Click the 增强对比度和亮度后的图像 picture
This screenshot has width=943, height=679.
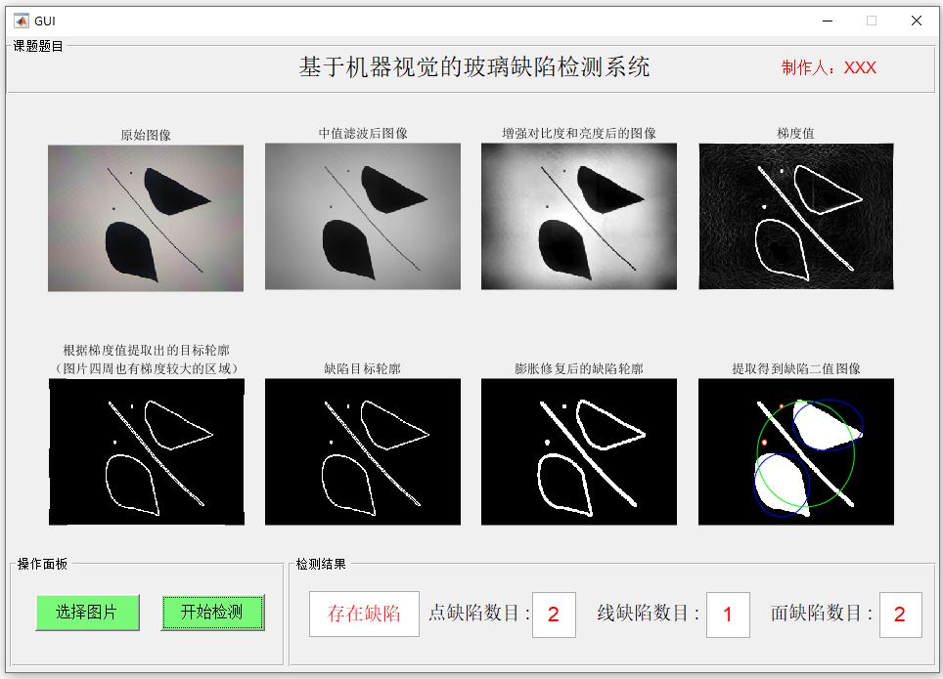point(578,216)
